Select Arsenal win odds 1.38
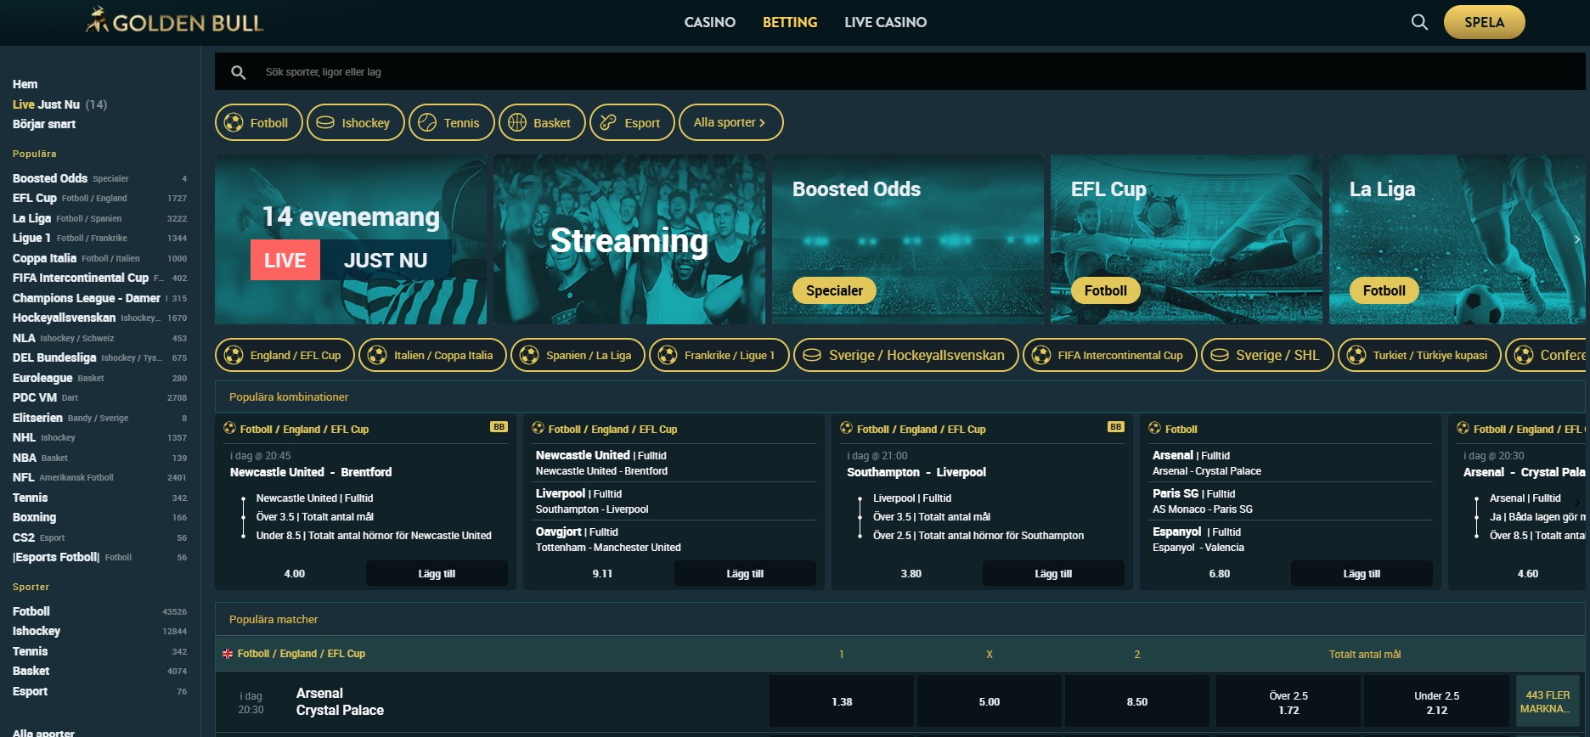 [842, 701]
